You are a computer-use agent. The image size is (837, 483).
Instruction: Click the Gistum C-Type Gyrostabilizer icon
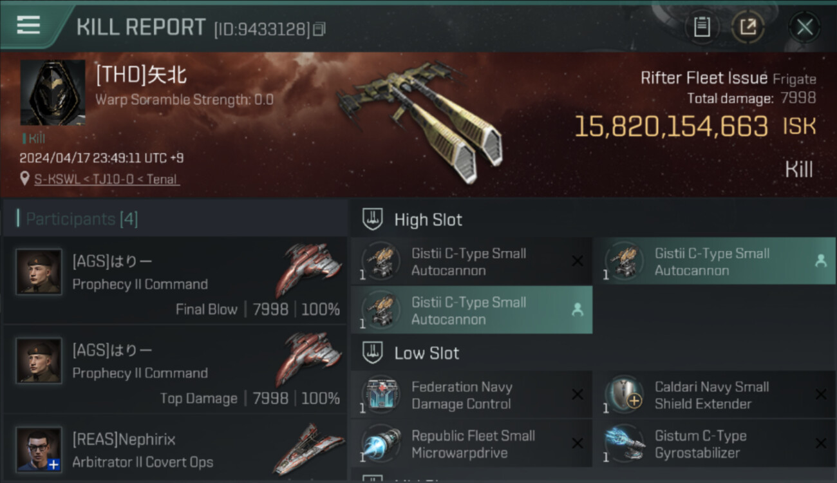[x=624, y=444]
